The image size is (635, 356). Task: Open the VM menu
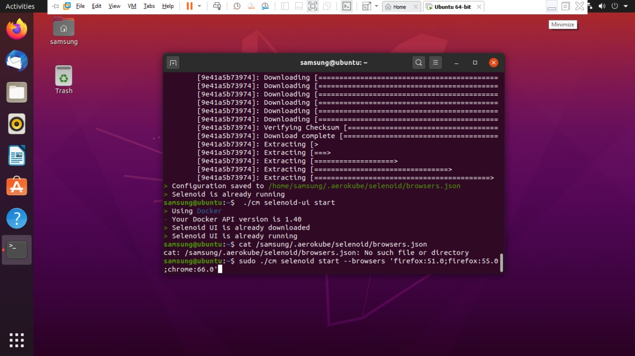[132, 6]
